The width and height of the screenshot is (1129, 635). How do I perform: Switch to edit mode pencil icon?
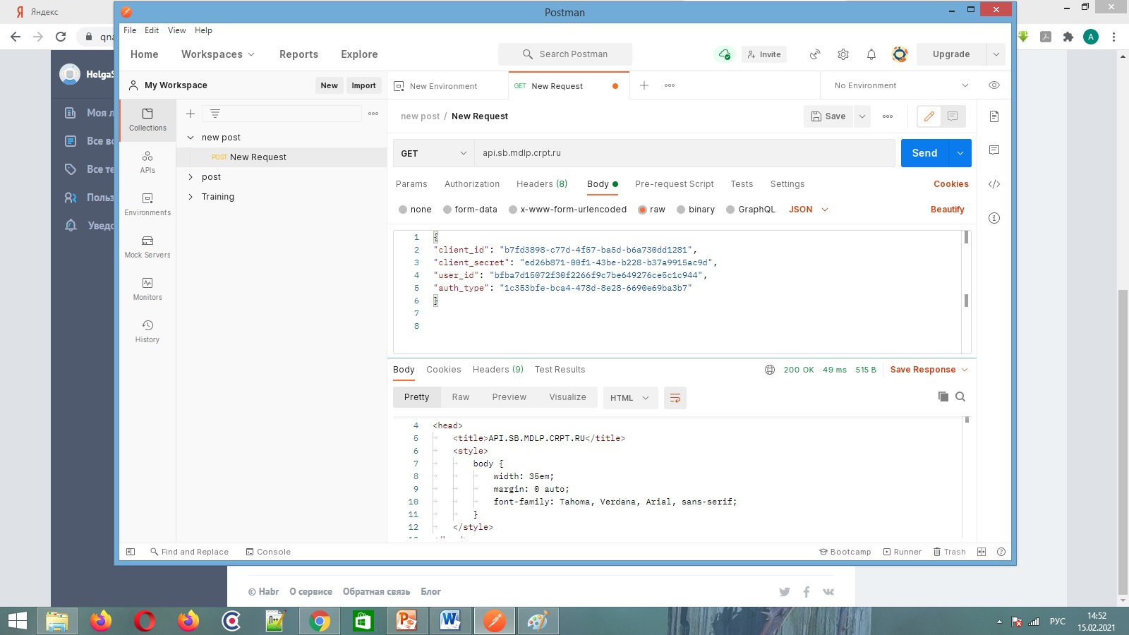[929, 116]
